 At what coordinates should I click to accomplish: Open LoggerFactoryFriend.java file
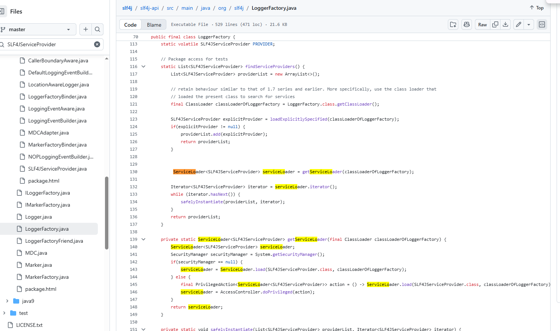54,241
